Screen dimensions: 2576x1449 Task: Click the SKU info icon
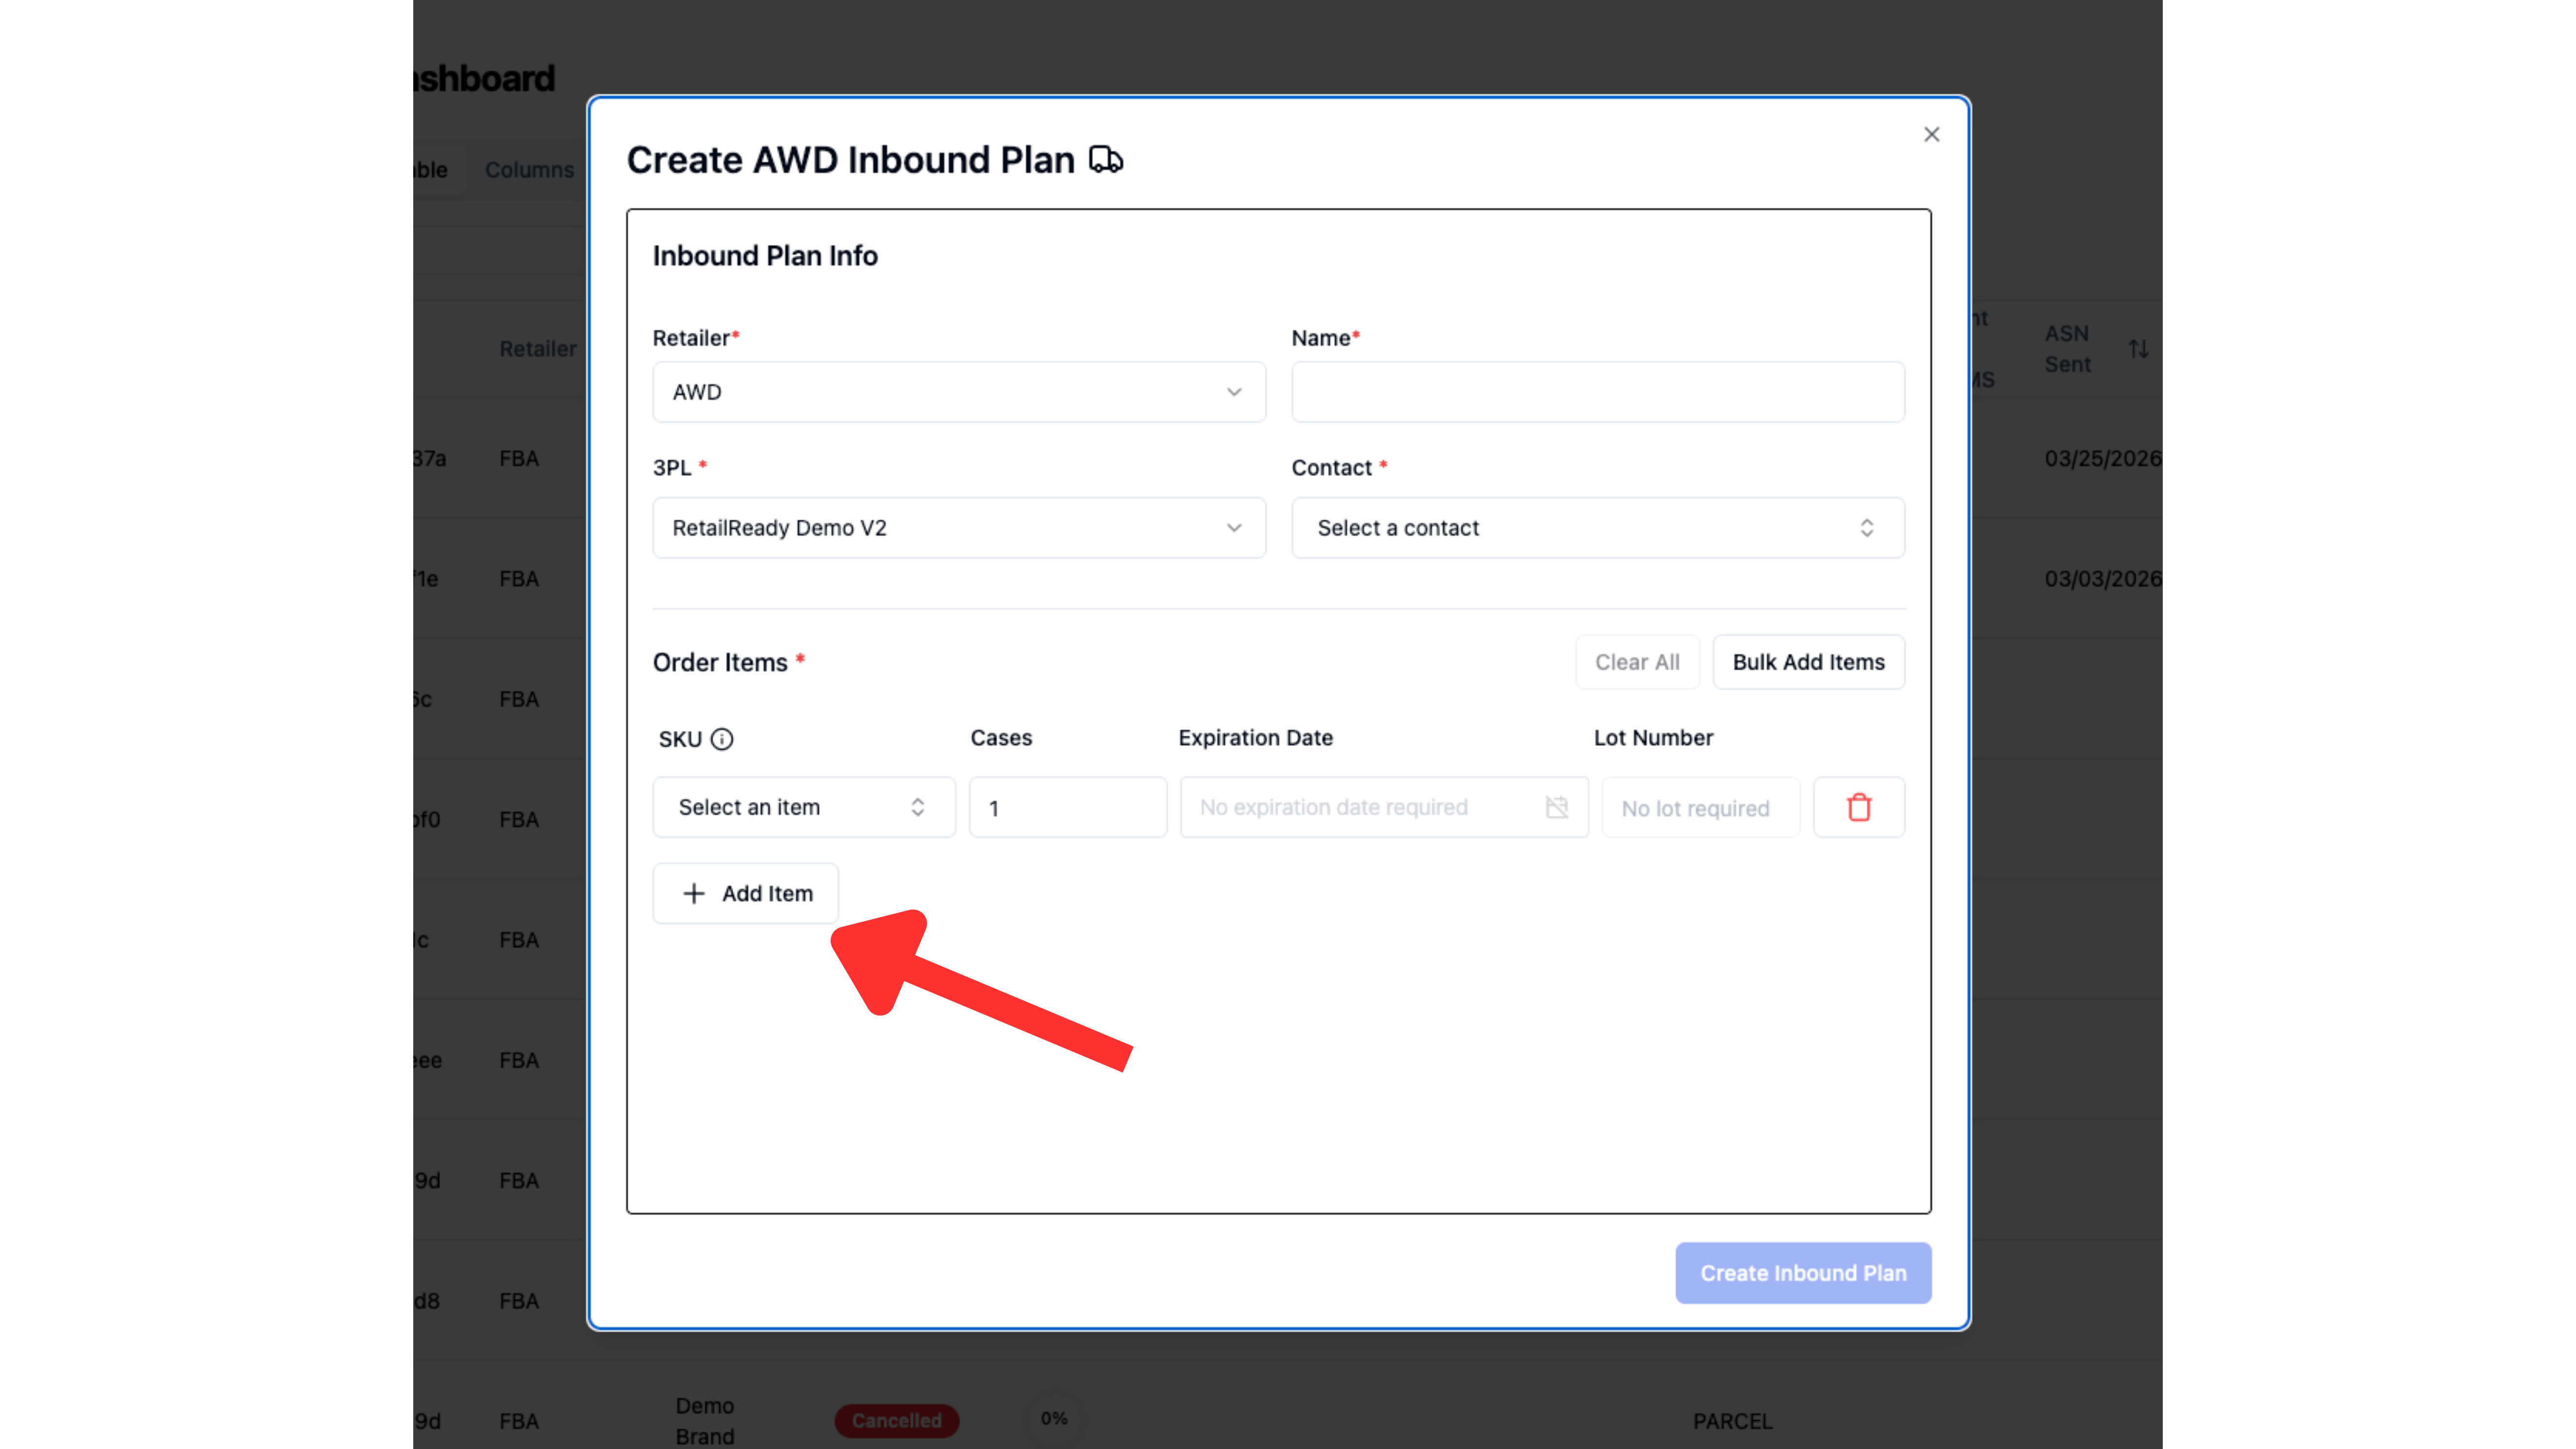(722, 739)
